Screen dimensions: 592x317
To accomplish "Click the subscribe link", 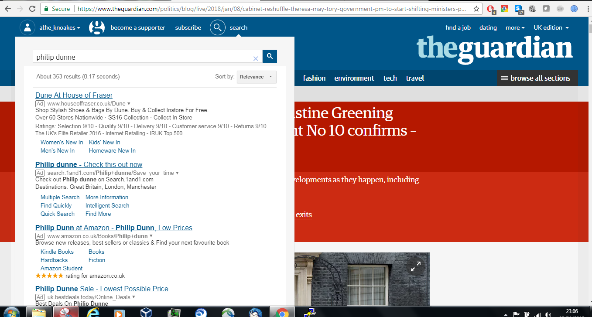I will (x=188, y=27).
